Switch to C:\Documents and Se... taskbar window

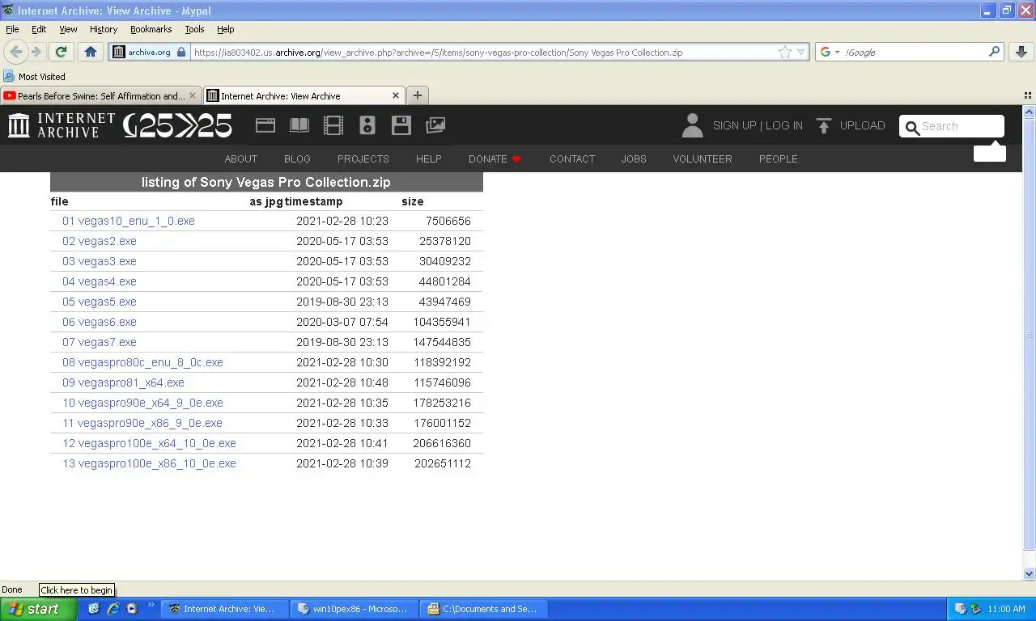483,609
